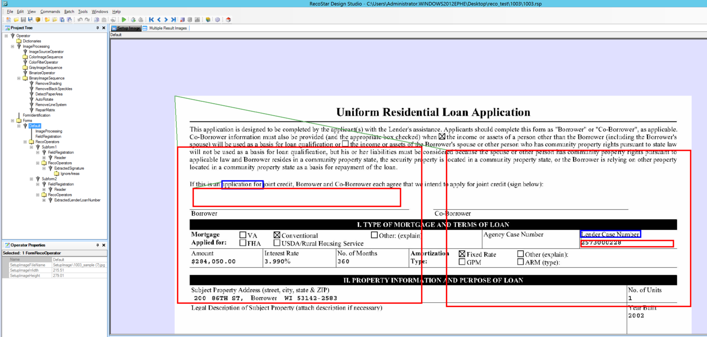Viewport: 707px width, 337px height.
Task: Go to next image blue arrow
Action: [x=166, y=20]
